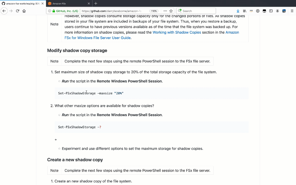This screenshot has width=296, height=185.
Task: Click 'Set maximum size of shadow copy storage' step
Action: pos(136,72)
